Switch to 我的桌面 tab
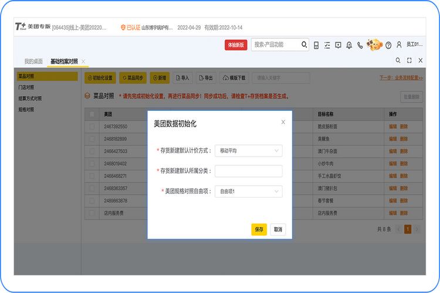This screenshot has width=440, height=293. click(33, 61)
